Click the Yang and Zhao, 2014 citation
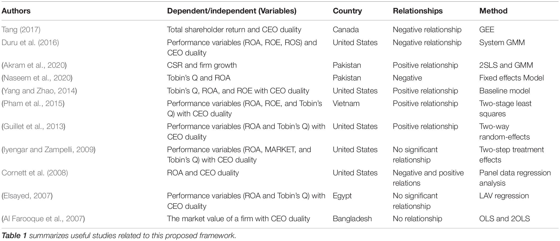560x241 pixels. (x=39, y=91)
